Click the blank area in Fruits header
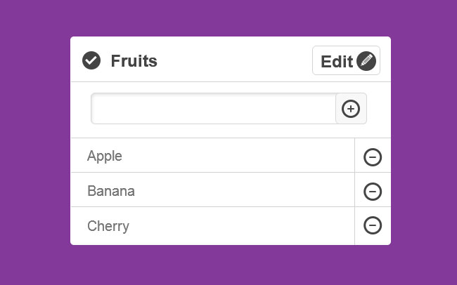The image size is (457, 285). pos(236,61)
